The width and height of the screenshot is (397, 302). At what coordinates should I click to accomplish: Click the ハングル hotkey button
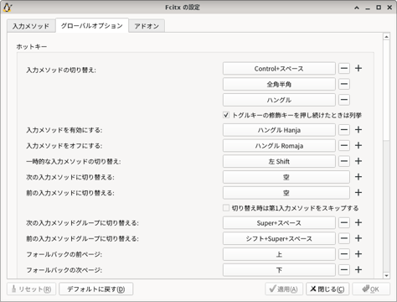[279, 100]
